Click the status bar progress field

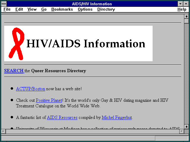coord(171,138)
